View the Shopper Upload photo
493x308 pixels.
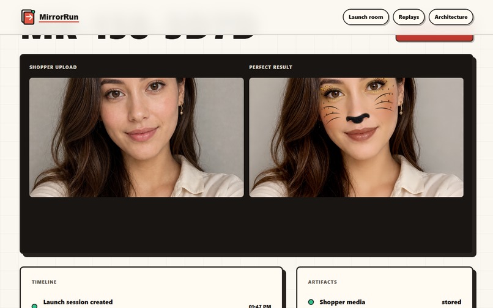[136, 137]
